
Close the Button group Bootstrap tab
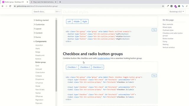(x=27, y=2)
